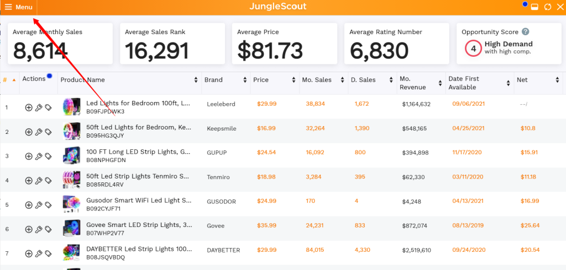This screenshot has width=566, height=270.
Task: Sort table by Product Name arrows
Action: click(x=196, y=80)
